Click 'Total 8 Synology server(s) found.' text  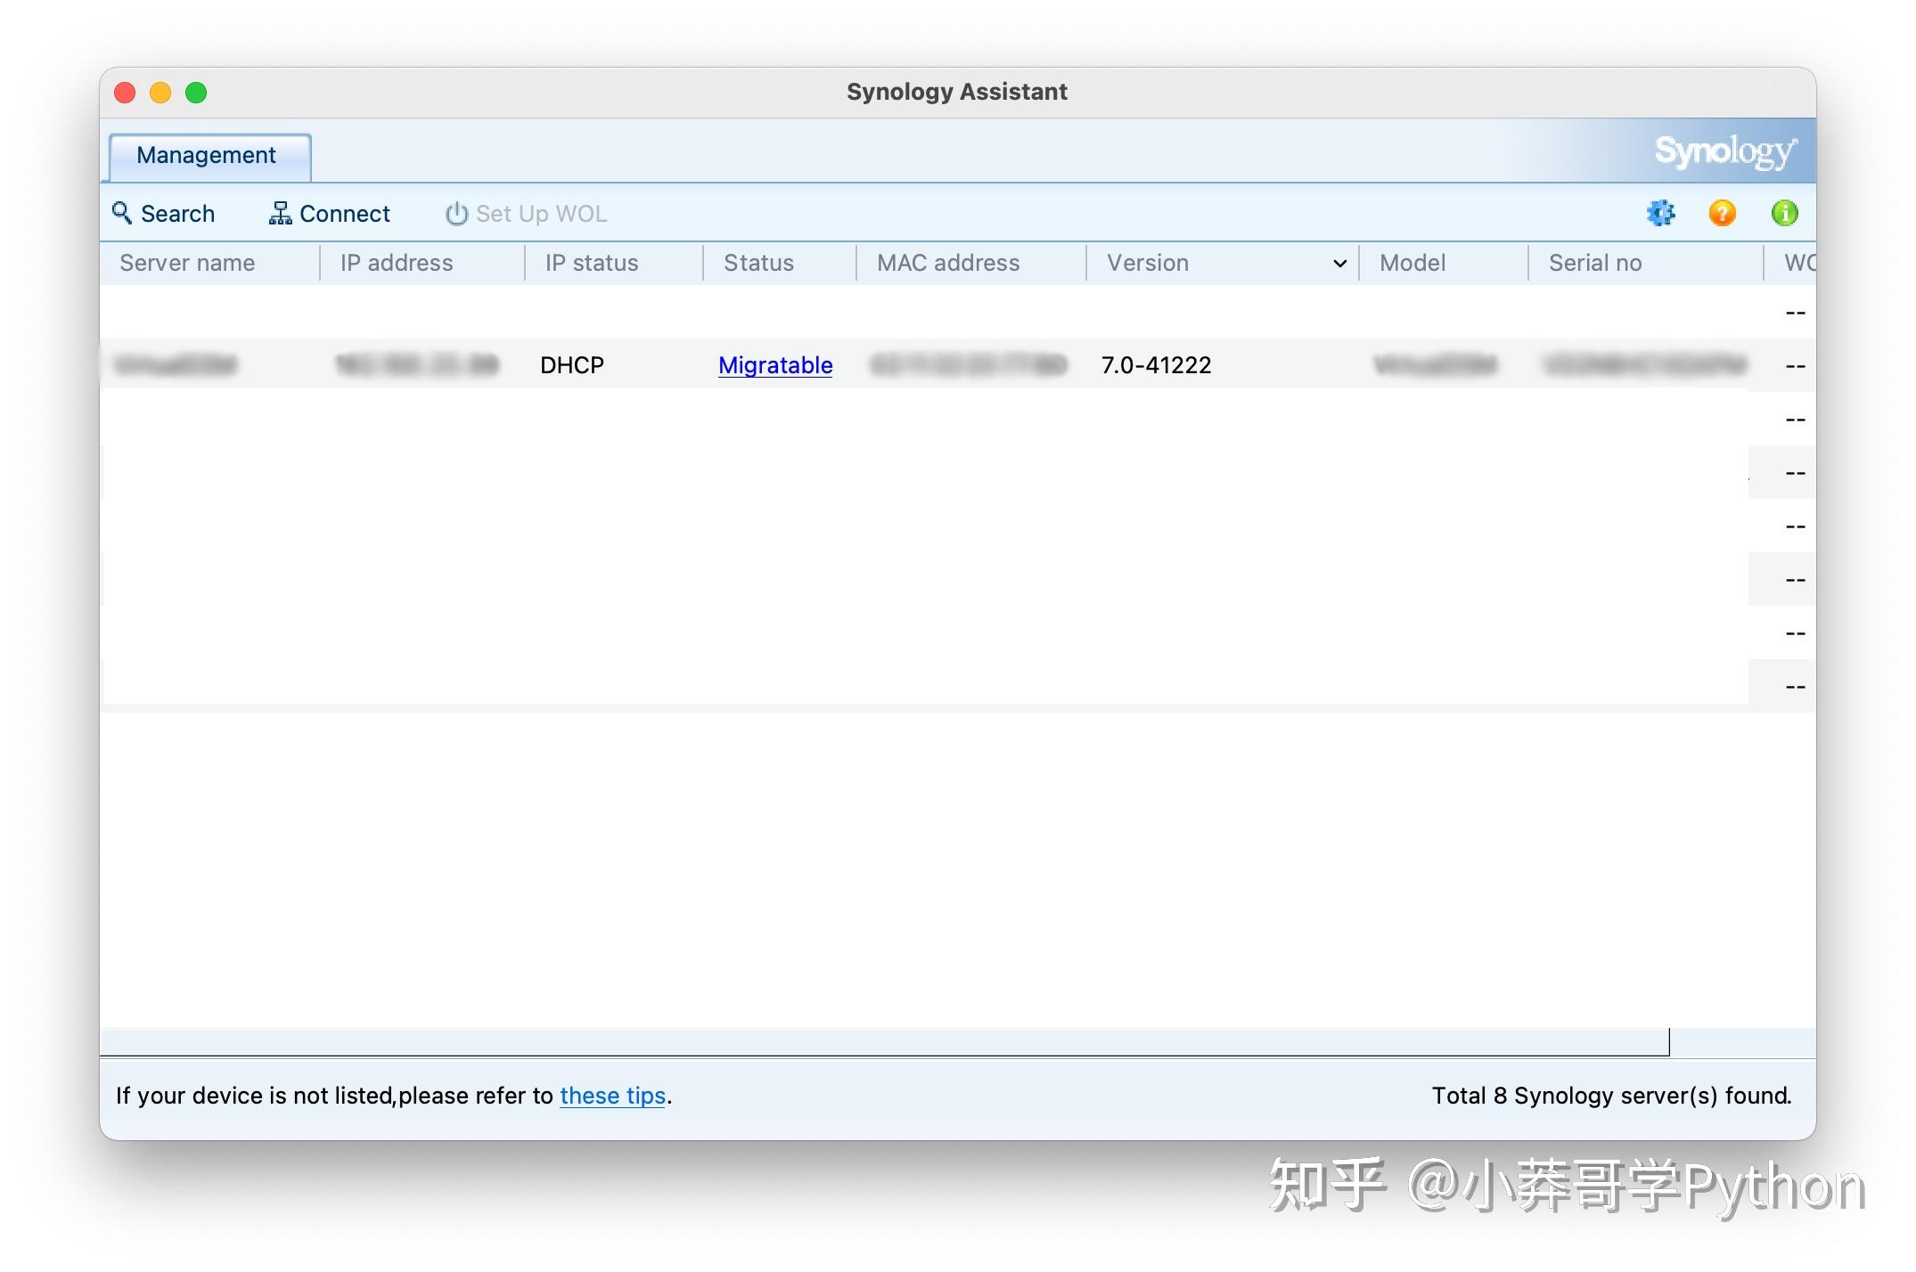point(1611,1096)
